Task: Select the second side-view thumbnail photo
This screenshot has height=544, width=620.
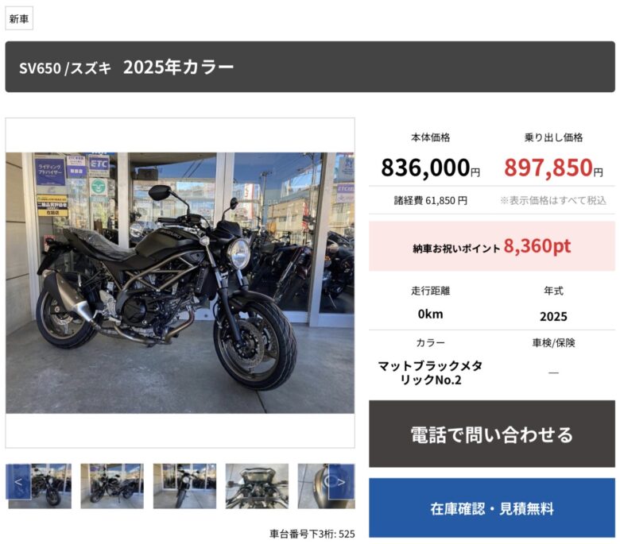Action: point(112,486)
